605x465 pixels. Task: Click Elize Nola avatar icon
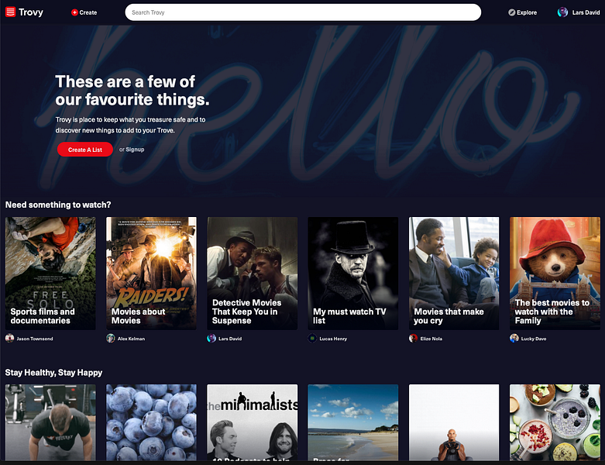pyautogui.click(x=413, y=339)
